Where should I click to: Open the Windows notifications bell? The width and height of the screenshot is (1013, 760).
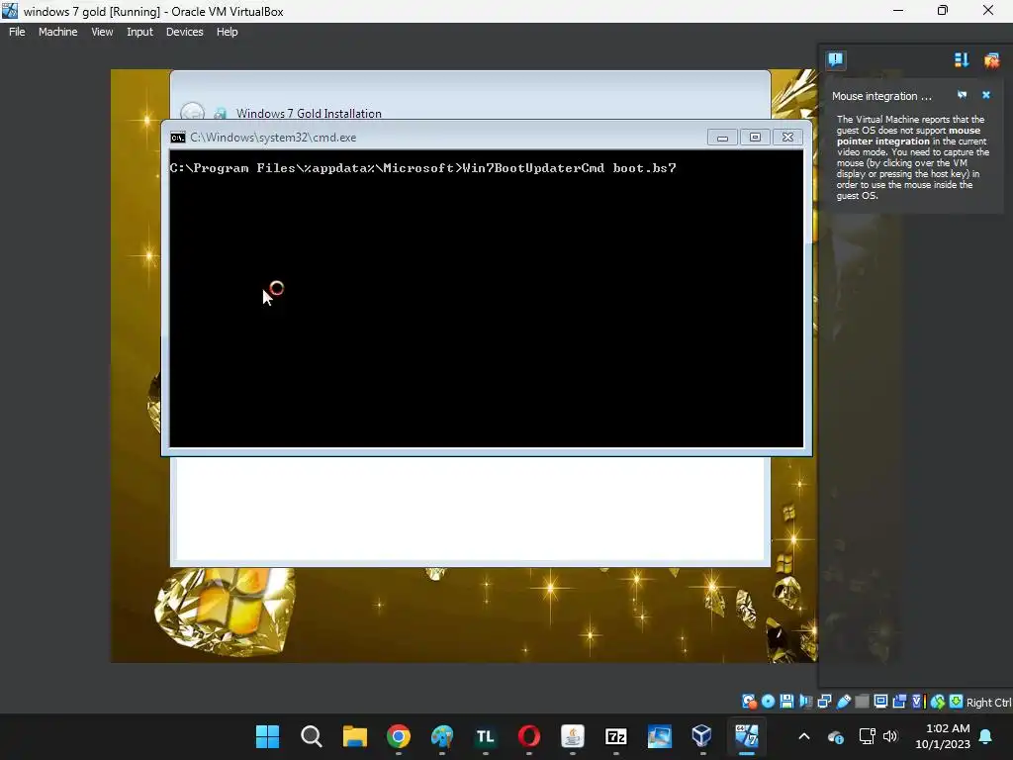(986, 736)
